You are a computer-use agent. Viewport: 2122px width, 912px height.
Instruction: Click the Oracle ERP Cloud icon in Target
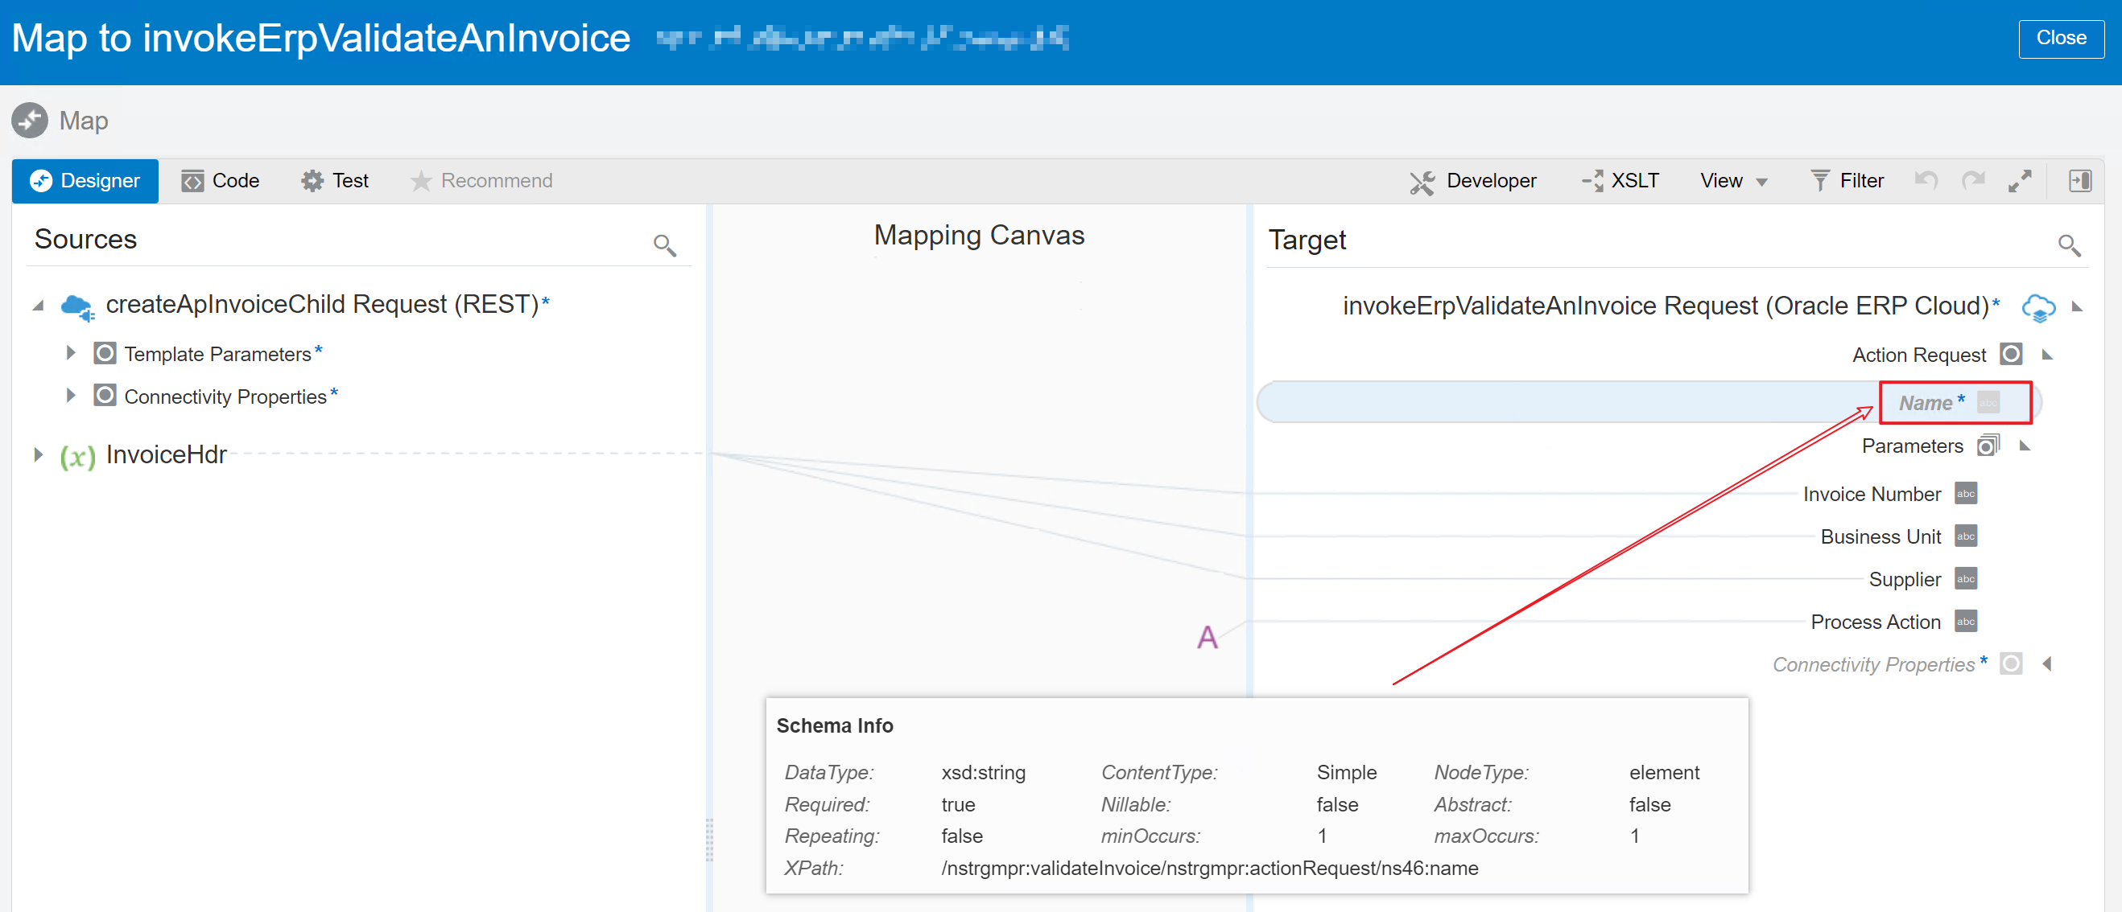(x=2039, y=308)
